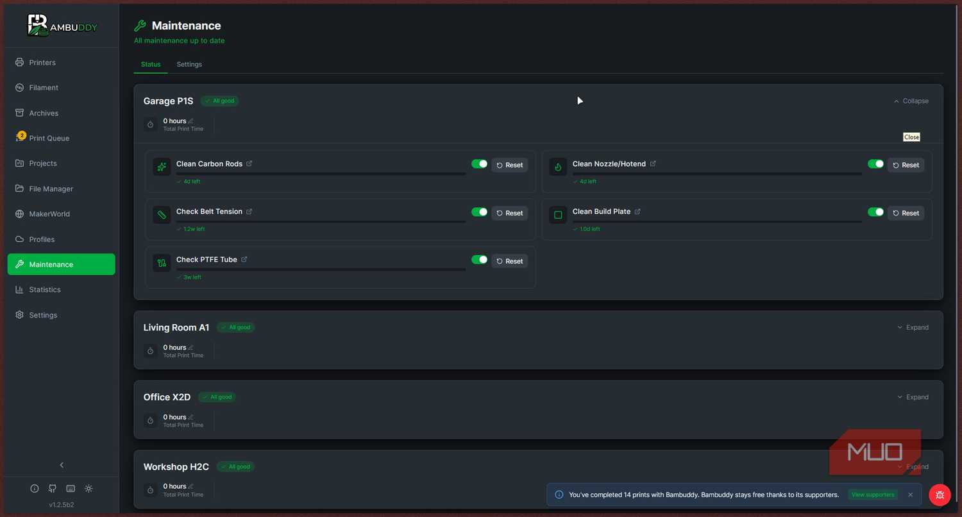
Task: Click the stopwatch icon in Living Room A1
Action: [151, 351]
